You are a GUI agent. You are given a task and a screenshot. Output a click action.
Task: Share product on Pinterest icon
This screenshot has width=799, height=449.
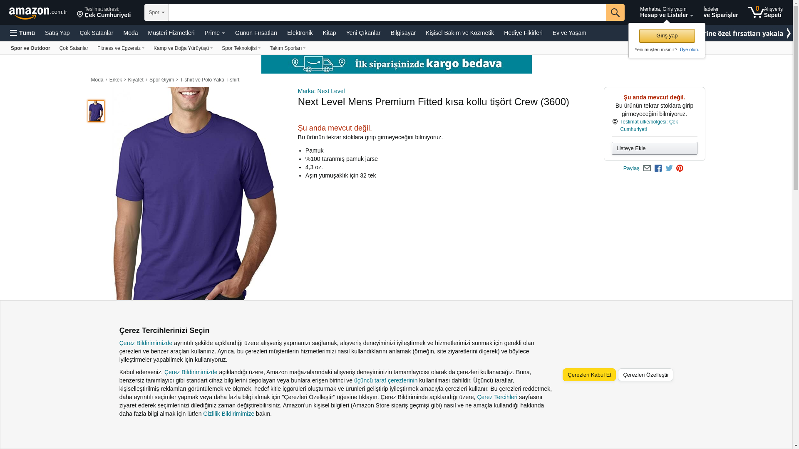[680, 168]
